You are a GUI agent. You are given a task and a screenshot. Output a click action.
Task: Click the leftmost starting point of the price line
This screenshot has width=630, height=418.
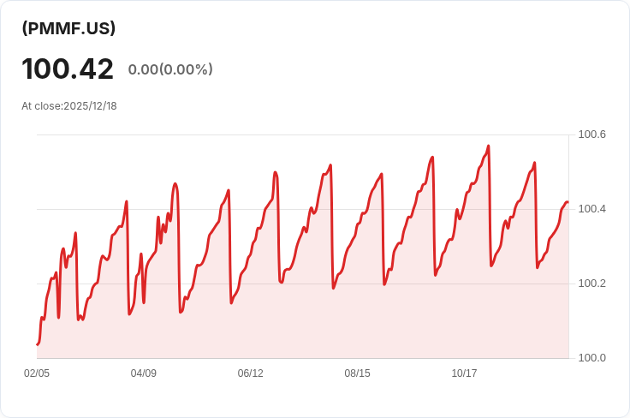[38, 344]
